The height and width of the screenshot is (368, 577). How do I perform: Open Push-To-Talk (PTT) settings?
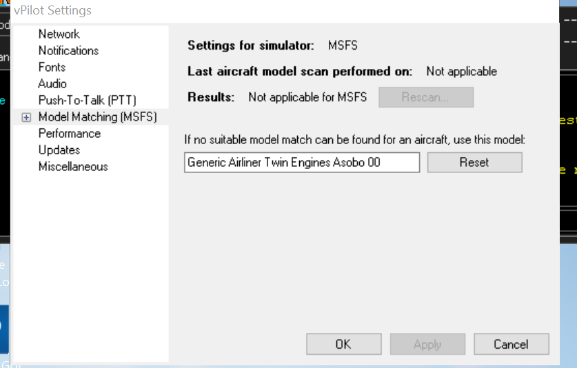[x=88, y=101]
